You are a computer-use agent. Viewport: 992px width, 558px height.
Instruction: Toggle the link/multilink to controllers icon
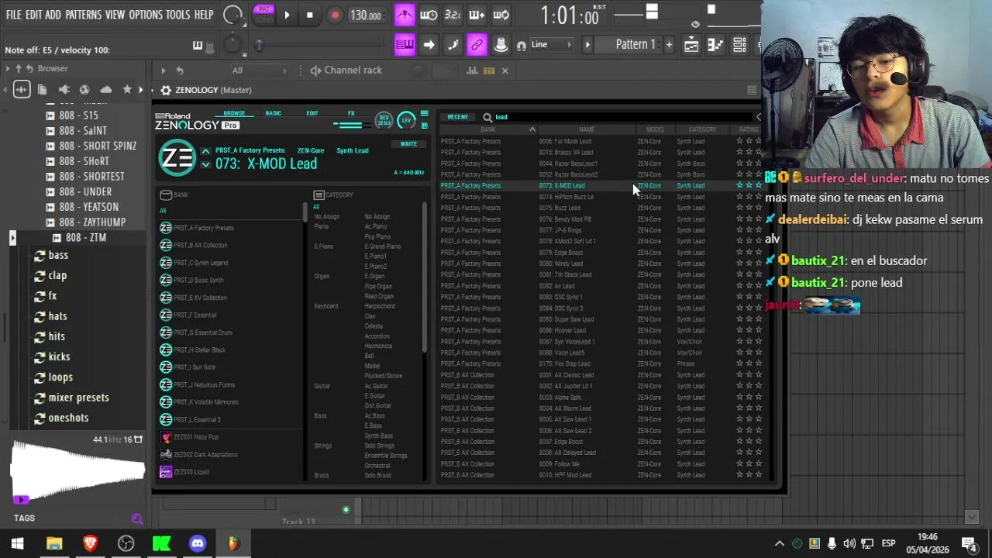click(477, 45)
